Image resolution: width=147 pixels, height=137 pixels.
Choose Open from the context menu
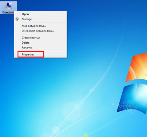pyautogui.click(x=40, y=14)
